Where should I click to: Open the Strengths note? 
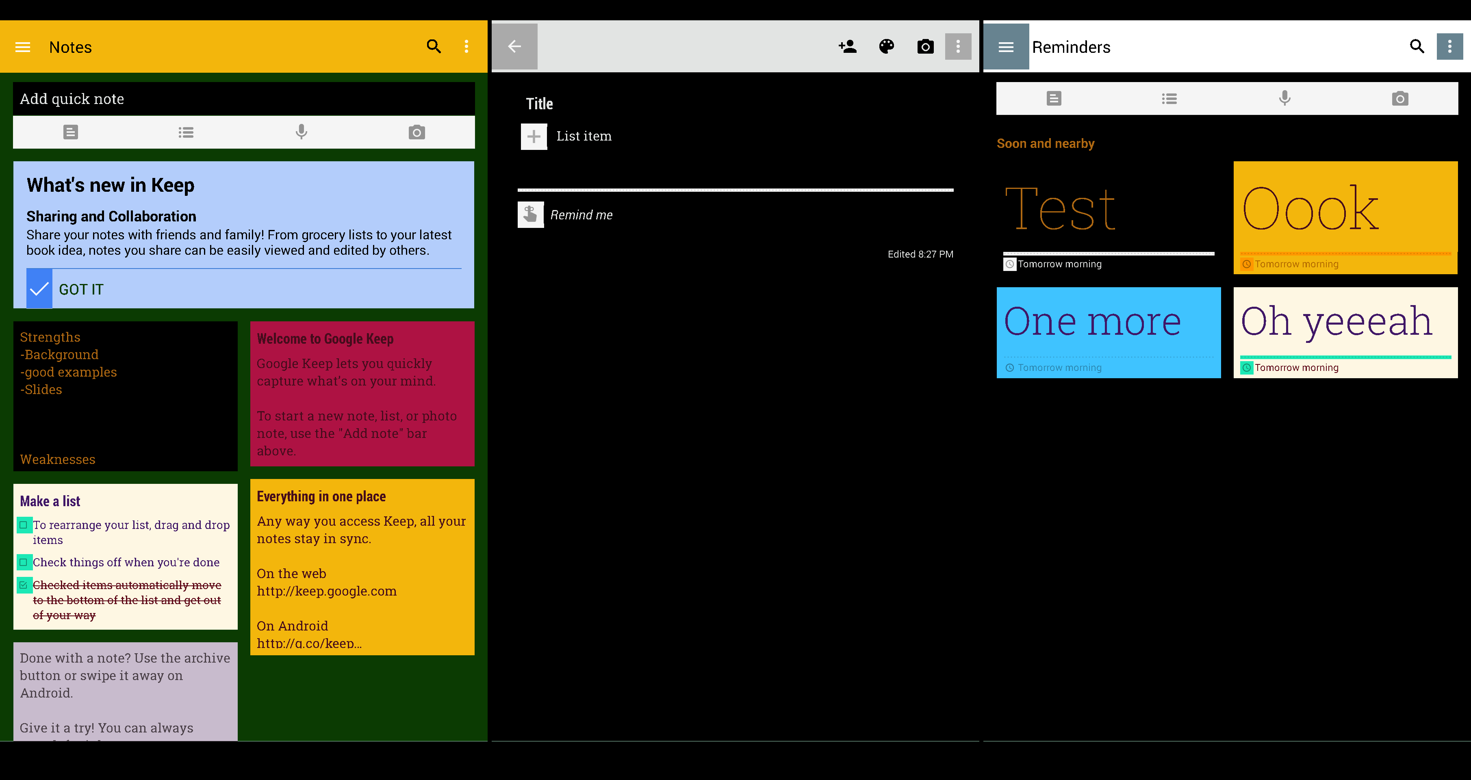coord(126,396)
